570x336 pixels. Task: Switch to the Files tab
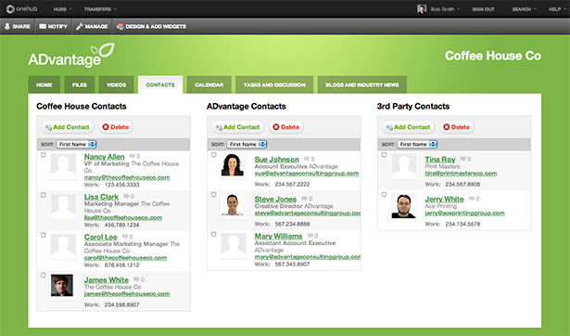coord(80,84)
